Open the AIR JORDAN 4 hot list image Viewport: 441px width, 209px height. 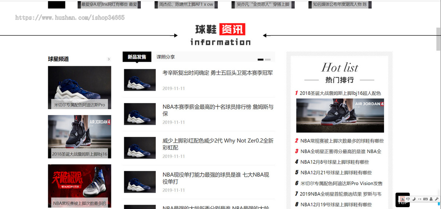tap(340, 116)
